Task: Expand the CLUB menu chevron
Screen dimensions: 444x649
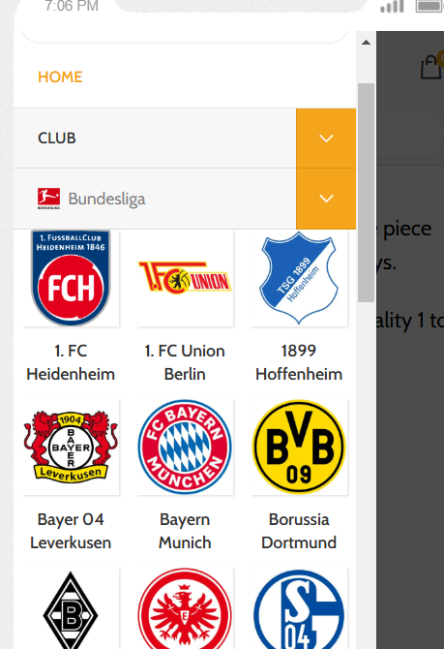Action: point(326,139)
